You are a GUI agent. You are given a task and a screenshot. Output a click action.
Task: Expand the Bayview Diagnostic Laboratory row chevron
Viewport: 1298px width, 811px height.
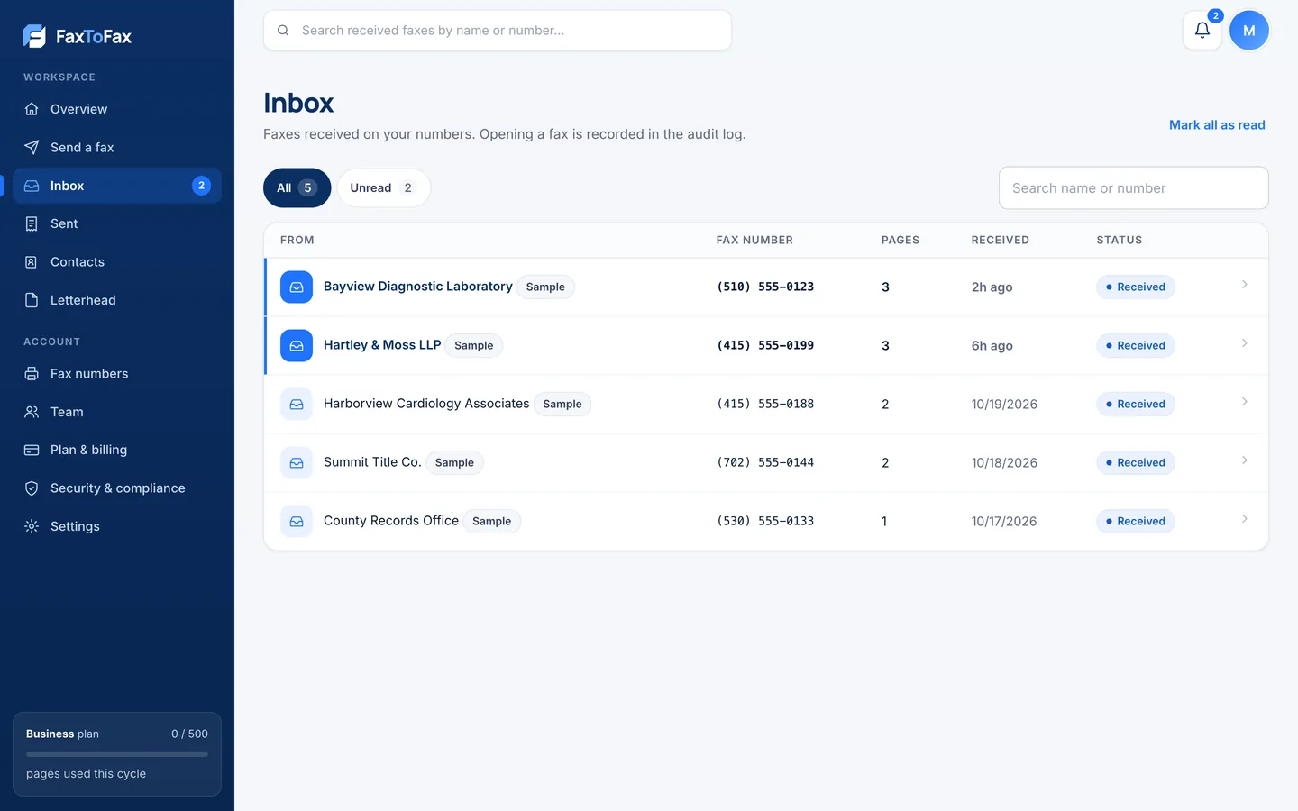[1244, 285]
